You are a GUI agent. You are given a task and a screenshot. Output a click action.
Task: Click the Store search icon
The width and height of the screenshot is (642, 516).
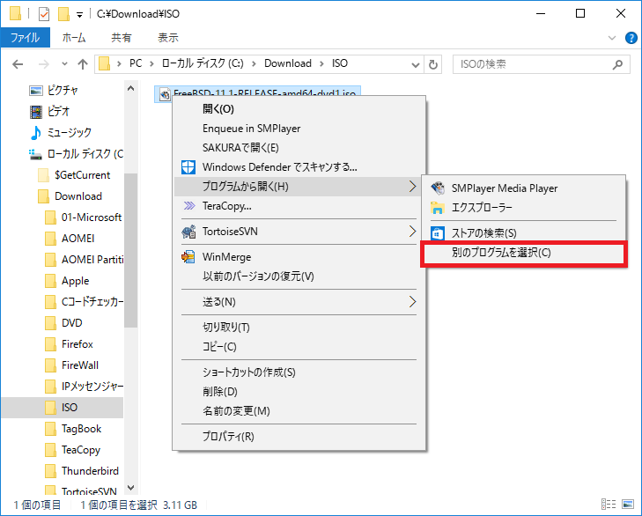click(x=438, y=233)
